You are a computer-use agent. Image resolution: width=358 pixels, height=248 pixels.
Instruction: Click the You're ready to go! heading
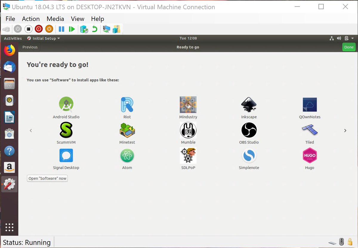pos(58,65)
